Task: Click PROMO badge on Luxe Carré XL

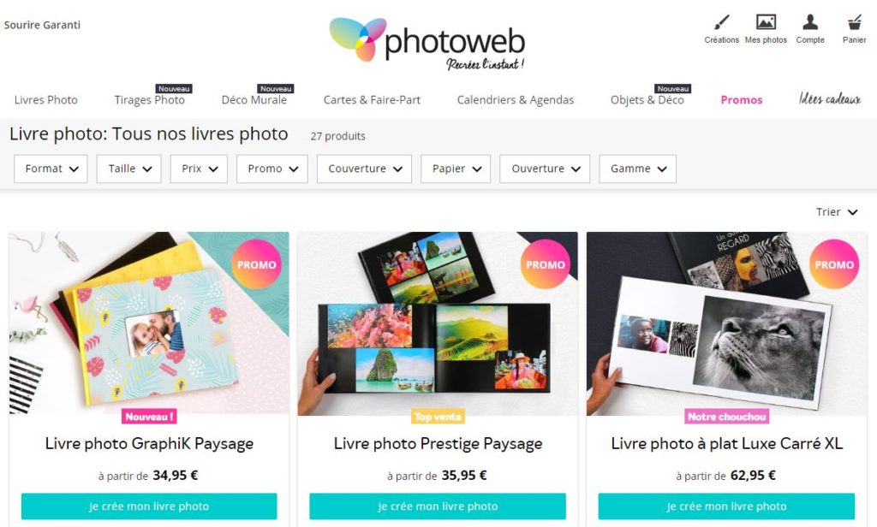Action: pyautogui.click(x=834, y=264)
